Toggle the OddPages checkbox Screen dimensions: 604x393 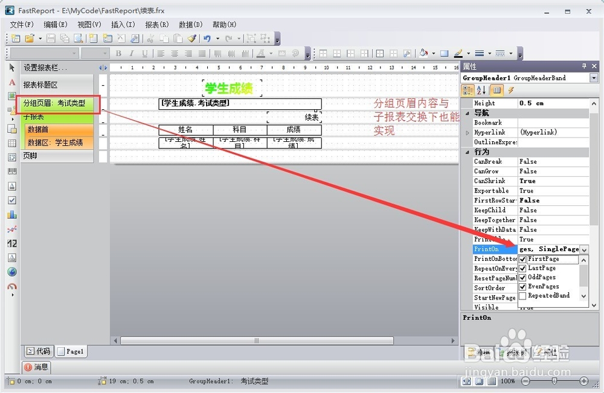pyautogui.click(x=522, y=278)
